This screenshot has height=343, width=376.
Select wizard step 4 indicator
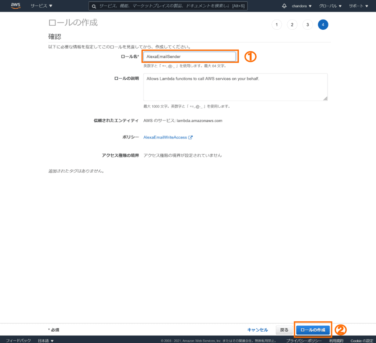point(323,25)
